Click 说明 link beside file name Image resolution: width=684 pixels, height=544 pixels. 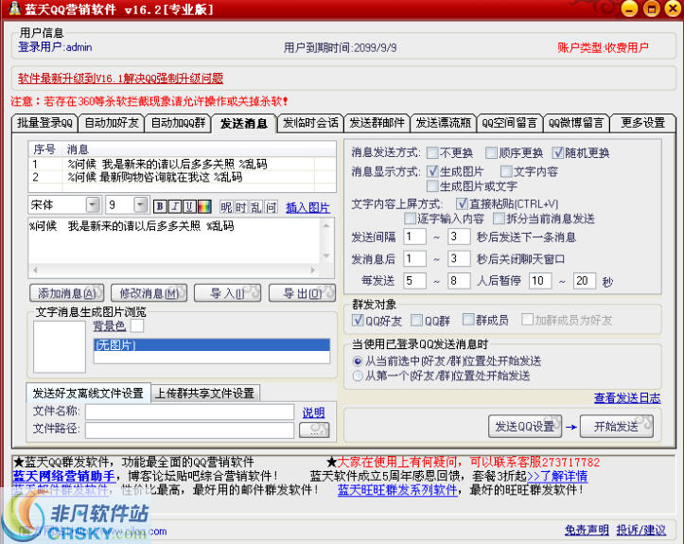click(x=314, y=412)
